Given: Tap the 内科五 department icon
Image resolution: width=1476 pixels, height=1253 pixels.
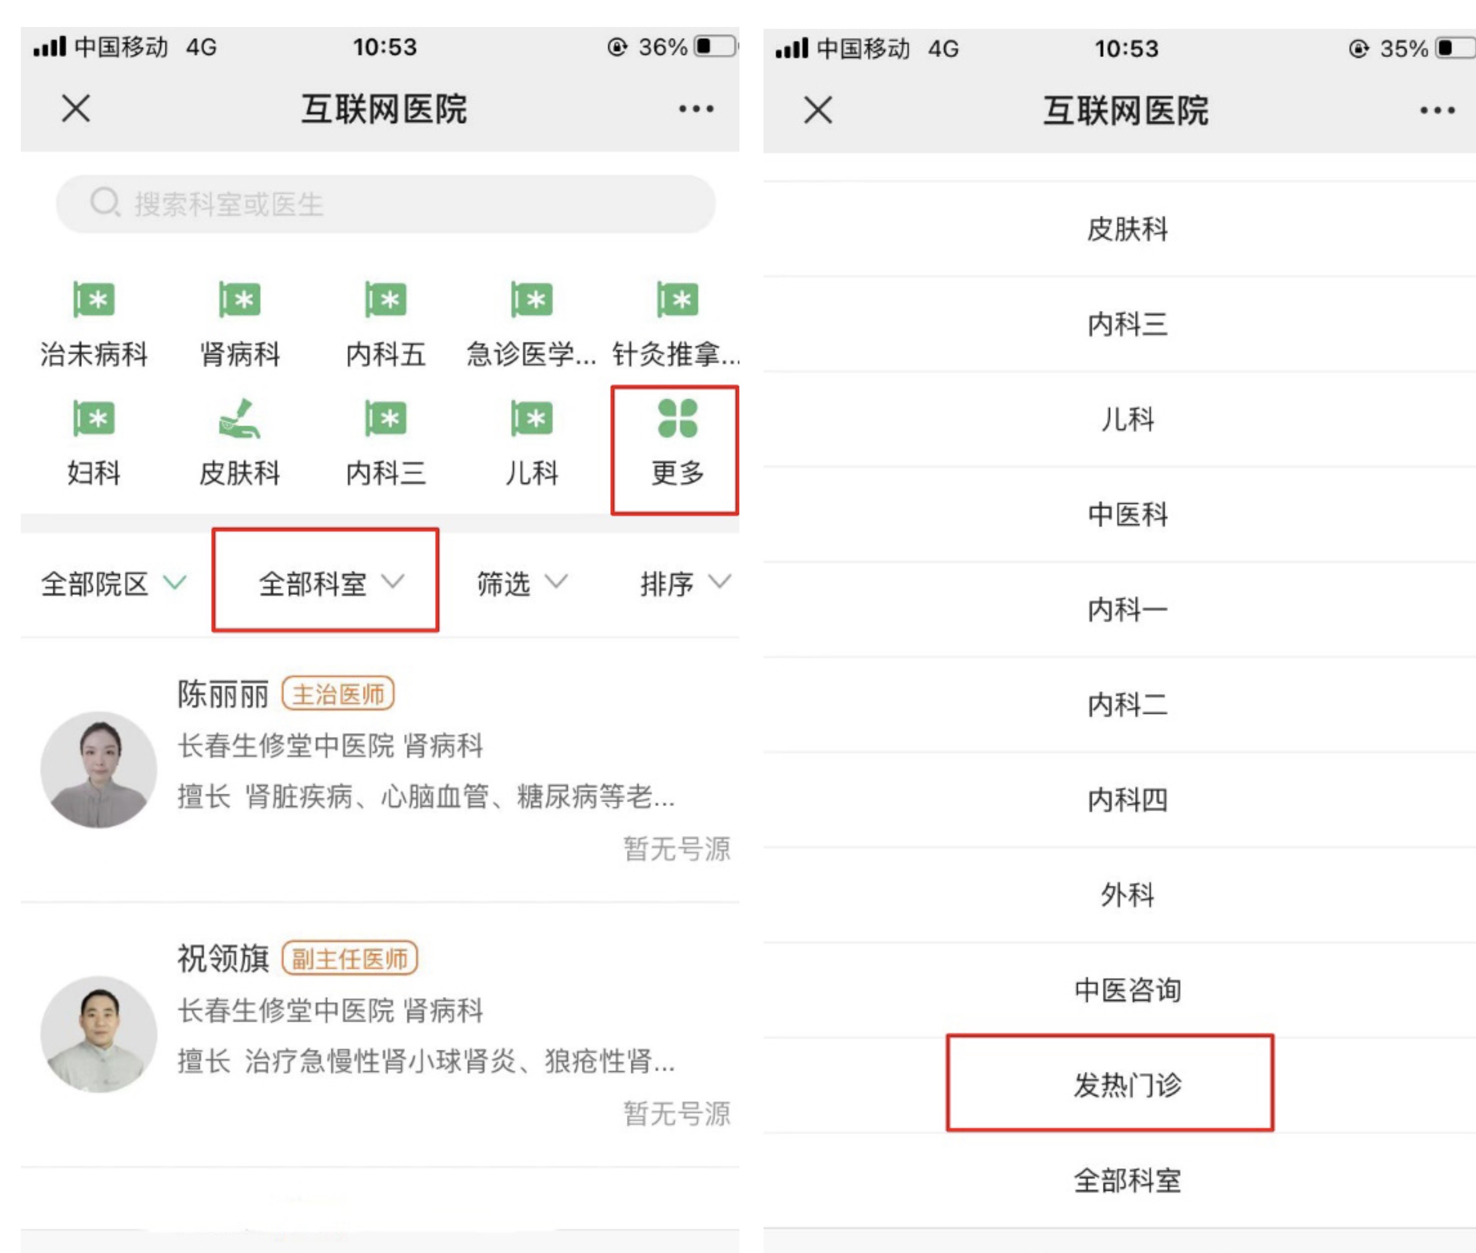Looking at the screenshot, I should (386, 300).
